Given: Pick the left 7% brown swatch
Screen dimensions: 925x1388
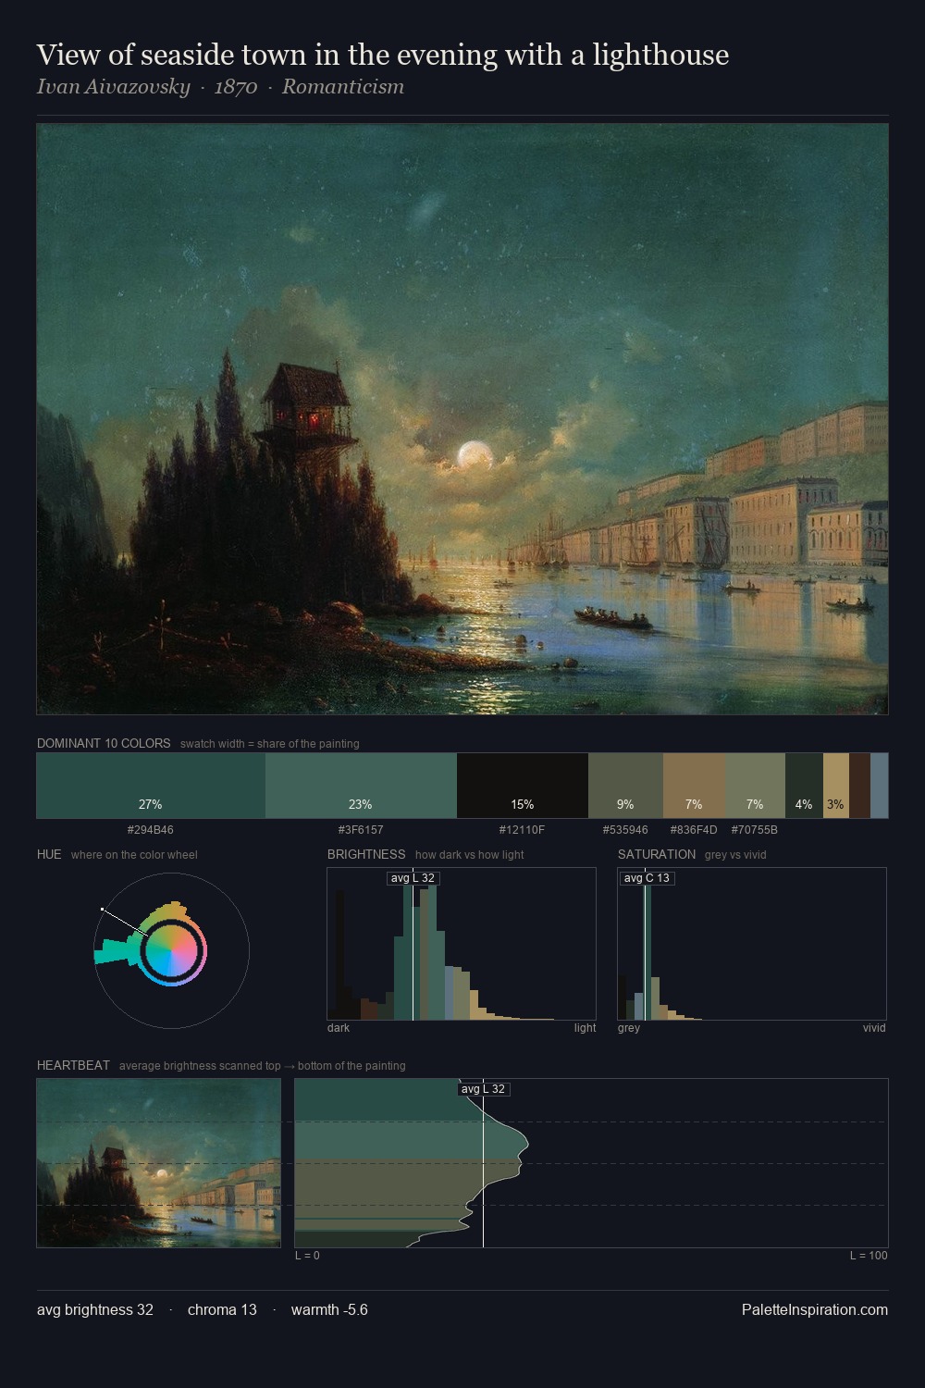Looking at the screenshot, I should click(694, 786).
